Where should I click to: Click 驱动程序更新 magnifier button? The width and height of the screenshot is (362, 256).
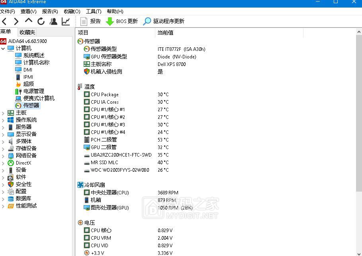tap(164, 21)
